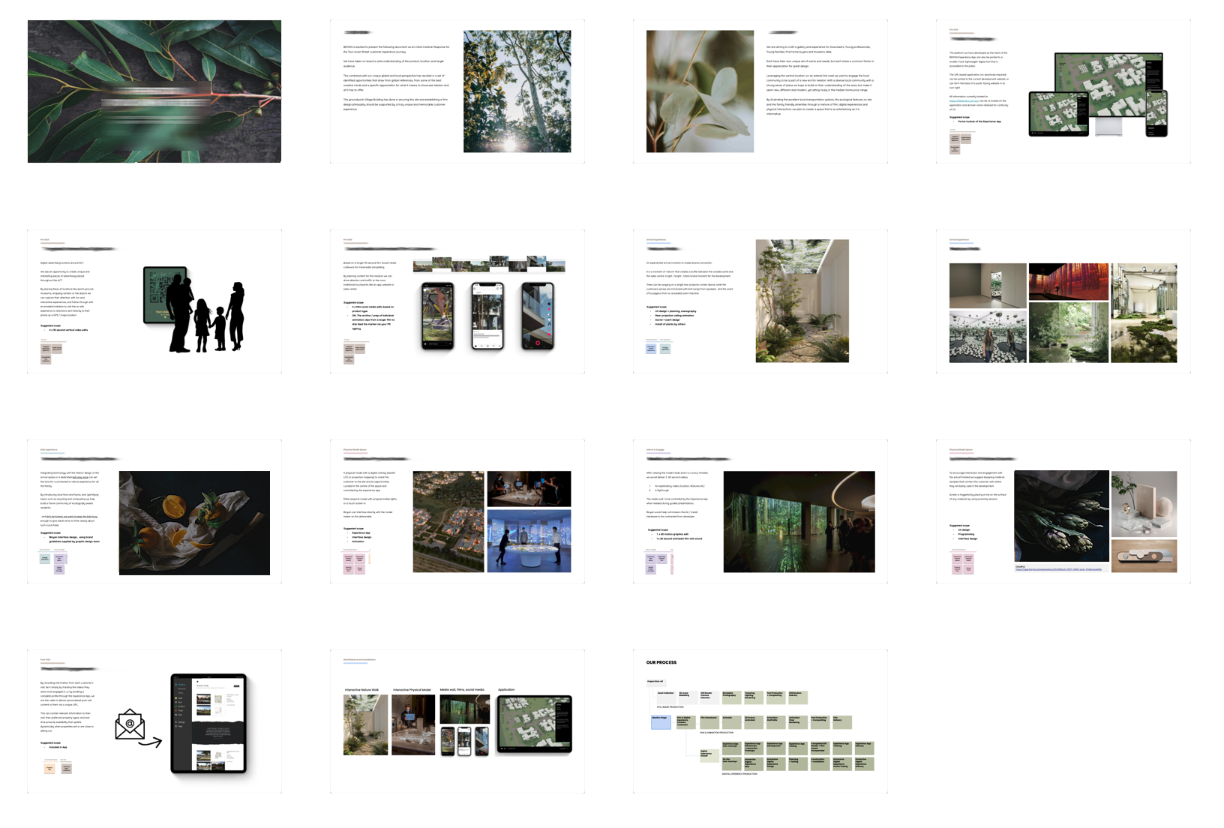Viewport: 1224px width, 828px height.
Task: Click the multi-device map mockup image
Action: (1098, 94)
